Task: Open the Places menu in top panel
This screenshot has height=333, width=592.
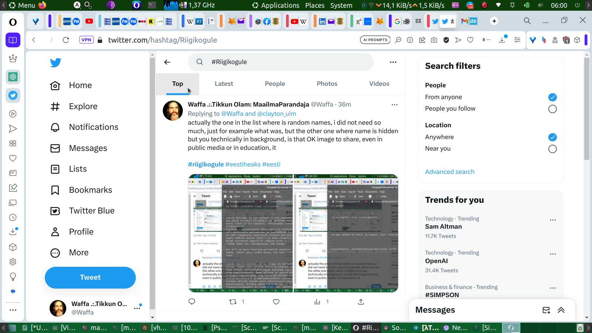Action: point(315,5)
